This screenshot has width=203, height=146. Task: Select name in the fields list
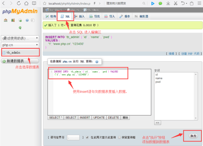point(159,78)
